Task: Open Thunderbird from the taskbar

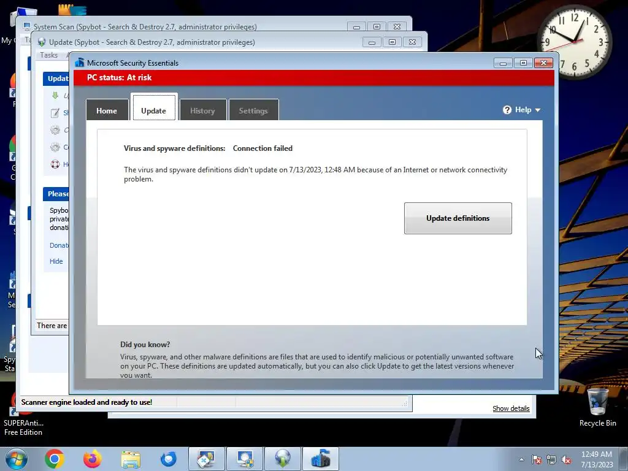Action: coord(169,459)
